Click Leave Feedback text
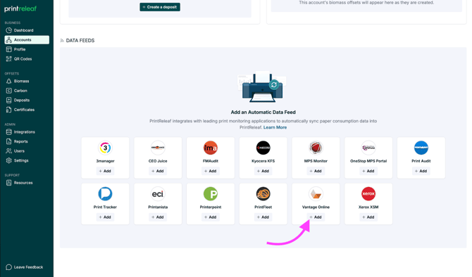The width and height of the screenshot is (472, 277). pos(28,267)
